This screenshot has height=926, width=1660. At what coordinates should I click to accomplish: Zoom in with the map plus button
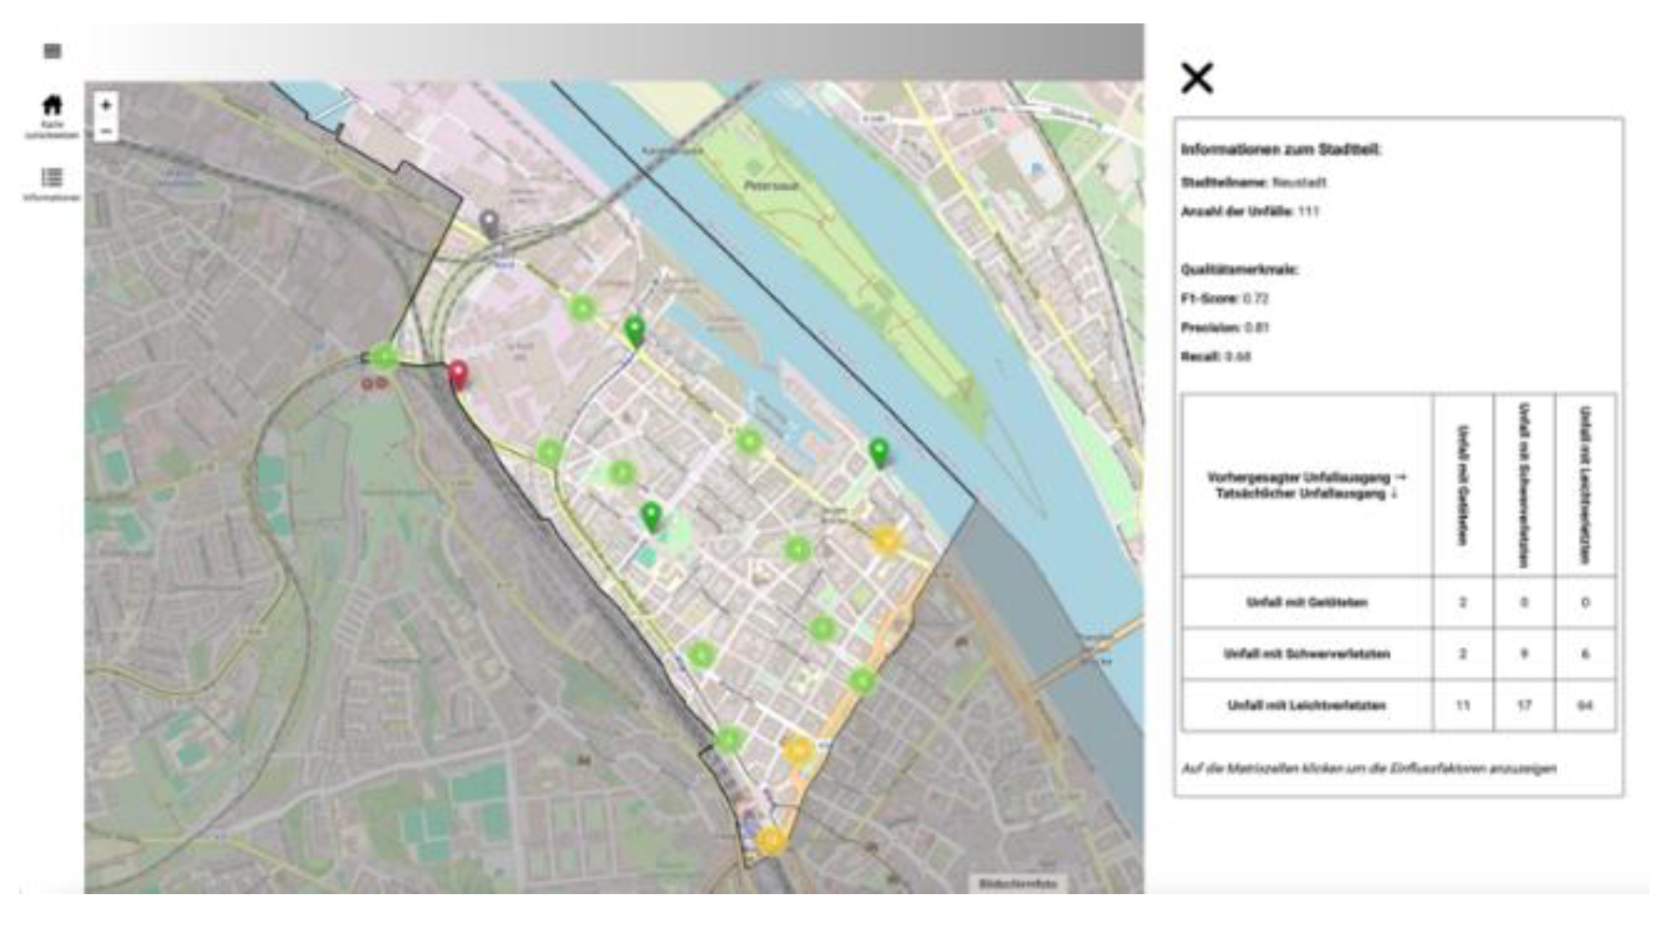pos(106,105)
